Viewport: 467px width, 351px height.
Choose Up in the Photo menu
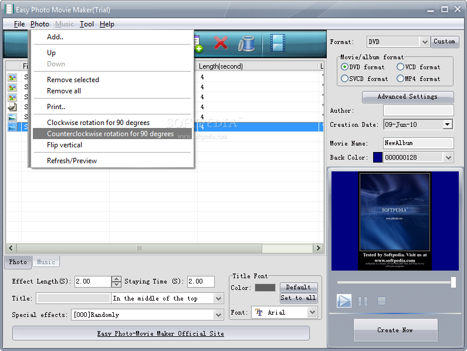click(x=112, y=53)
